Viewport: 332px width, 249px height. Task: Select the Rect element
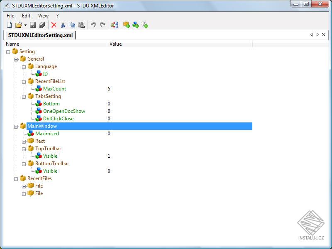[40, 141]
